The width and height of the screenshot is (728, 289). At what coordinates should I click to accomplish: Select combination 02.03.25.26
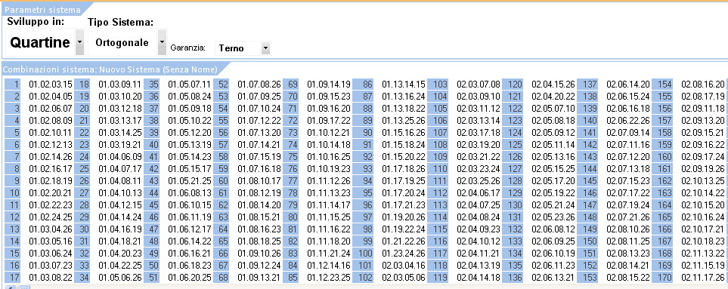pyautogui.click(x=479, y=180)
